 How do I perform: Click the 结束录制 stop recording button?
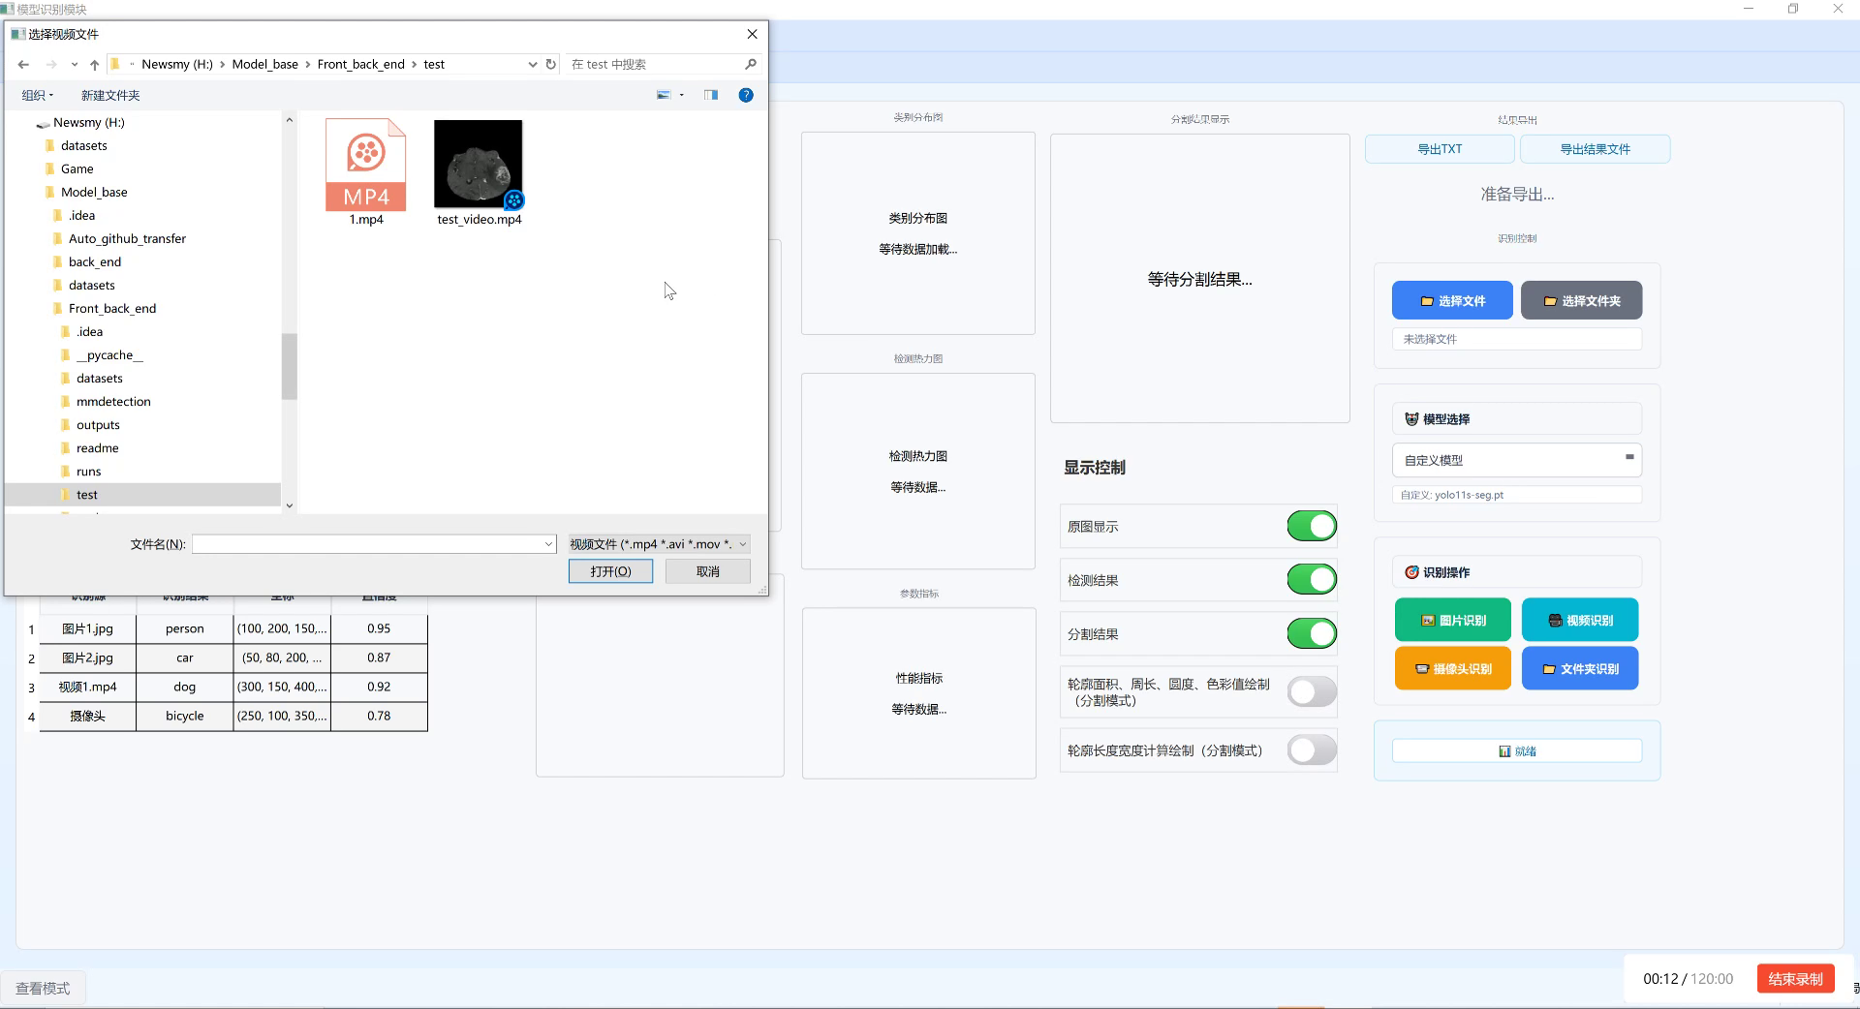point(1794,979)
